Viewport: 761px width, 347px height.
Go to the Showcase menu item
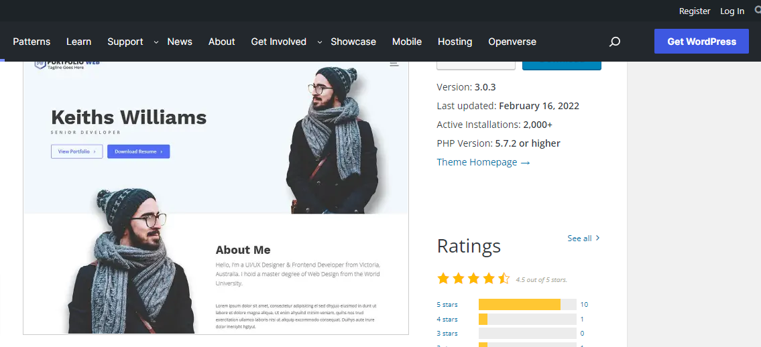353,42
